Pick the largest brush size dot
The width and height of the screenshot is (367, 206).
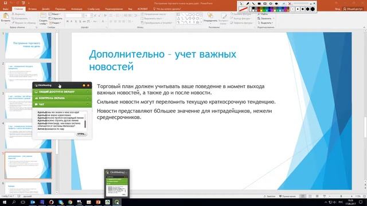pos(313,9)
